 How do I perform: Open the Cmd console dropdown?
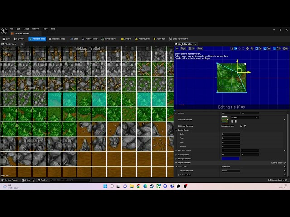(x=43, y=180)
